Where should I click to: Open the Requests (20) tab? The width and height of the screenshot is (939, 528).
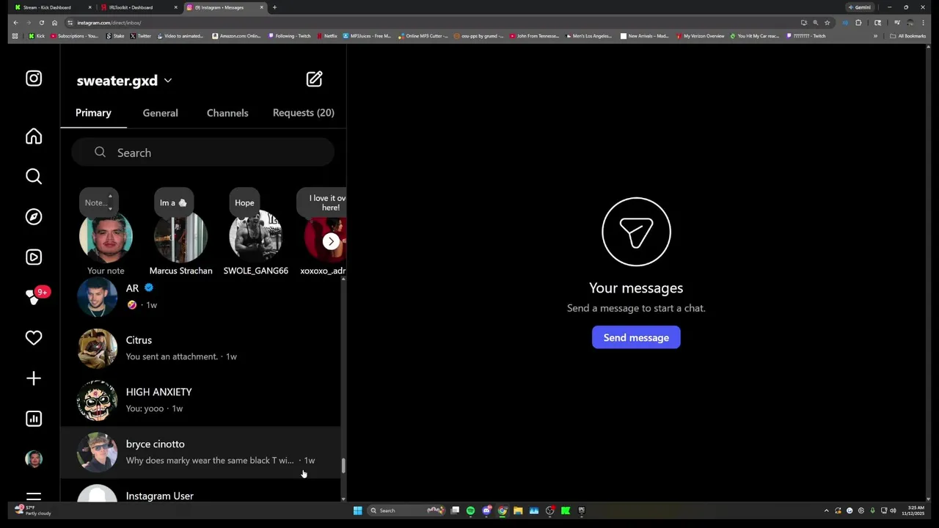[303, 113]
